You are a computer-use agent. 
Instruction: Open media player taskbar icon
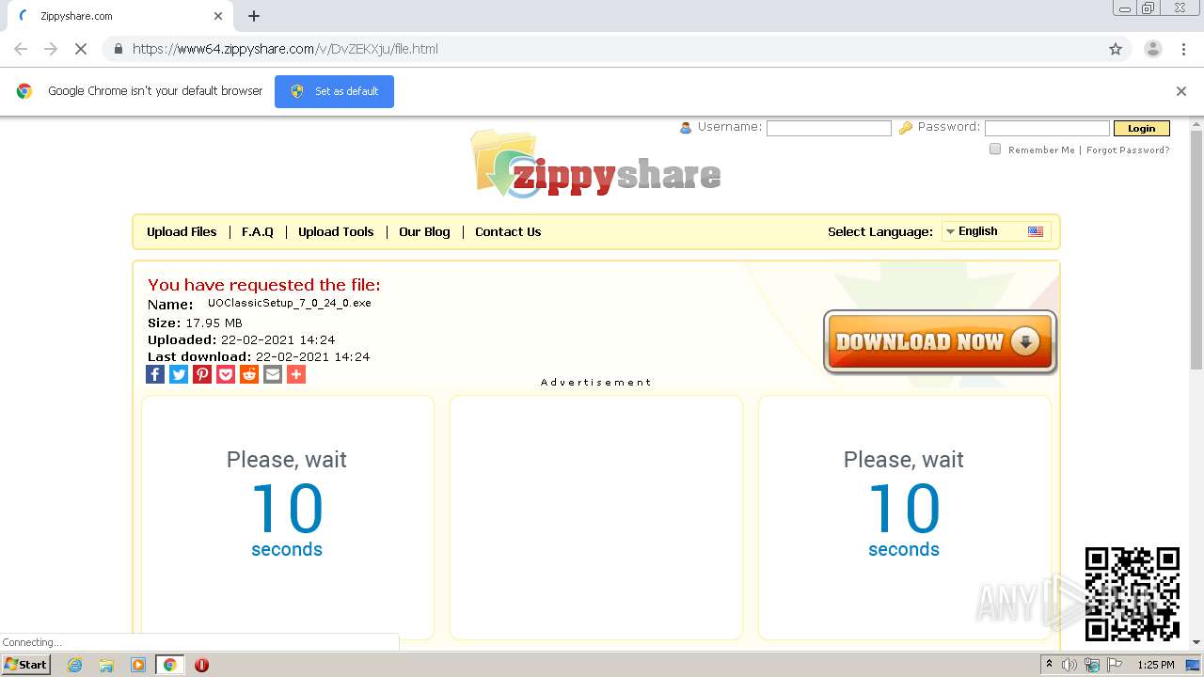(138, 665)
